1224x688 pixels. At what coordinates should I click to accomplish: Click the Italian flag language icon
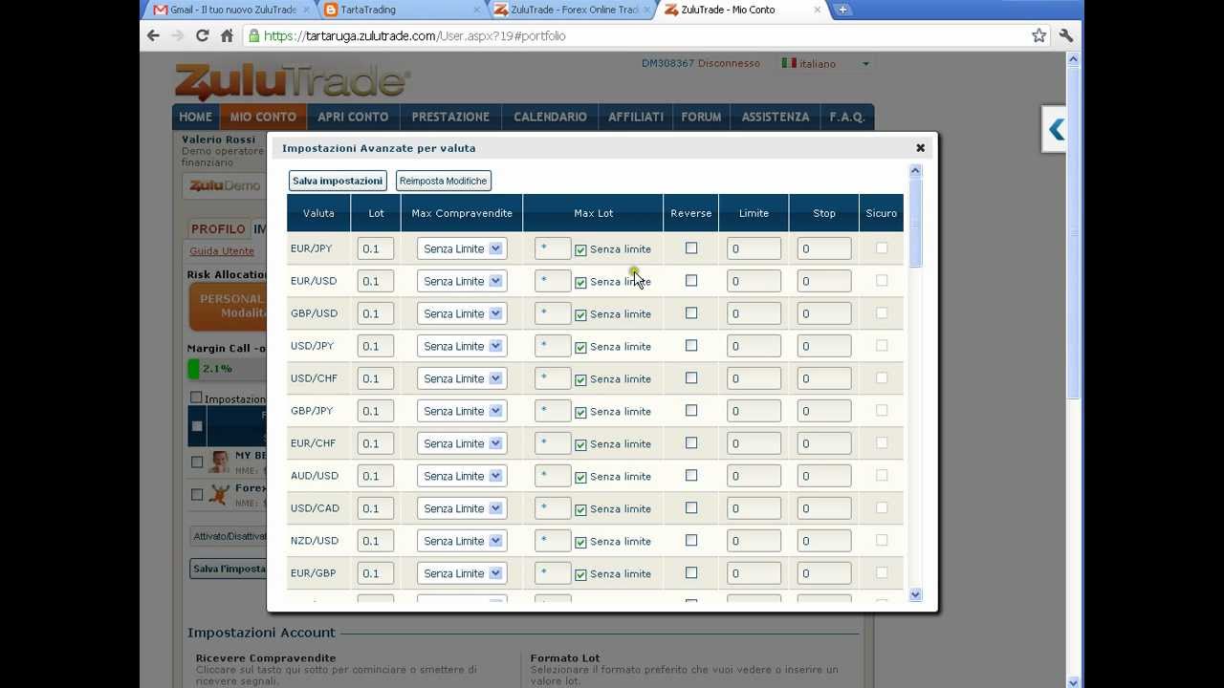789,63
